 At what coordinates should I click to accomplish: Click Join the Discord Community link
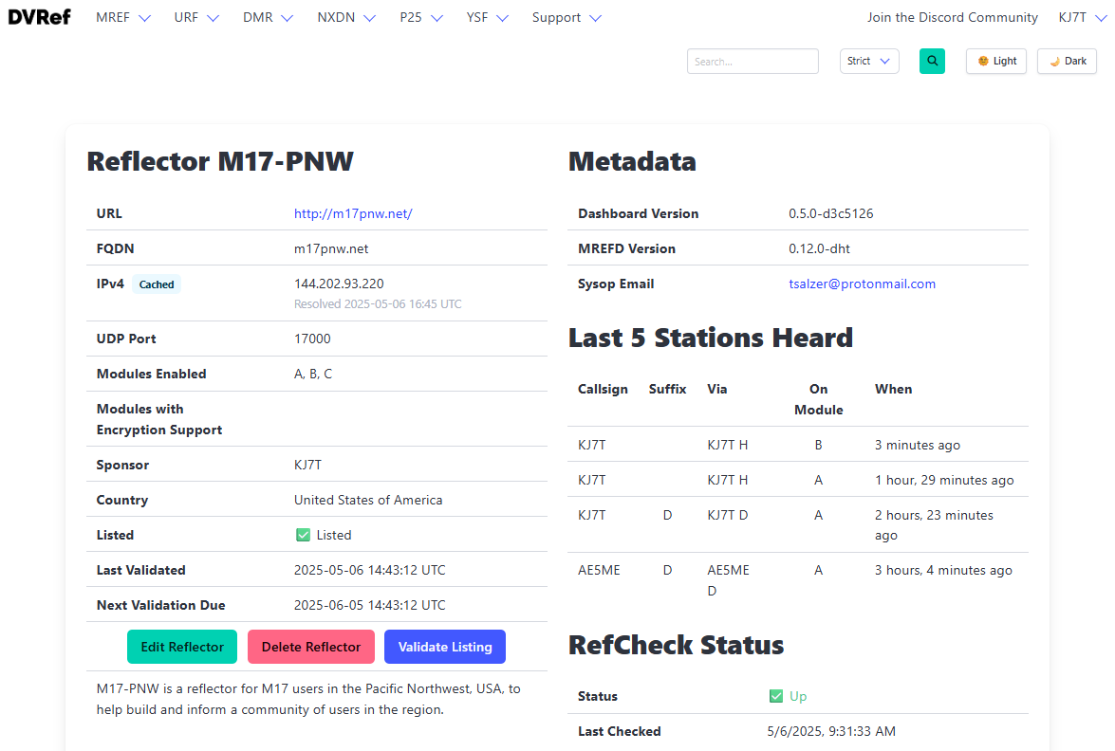click(x=952, y=18)
